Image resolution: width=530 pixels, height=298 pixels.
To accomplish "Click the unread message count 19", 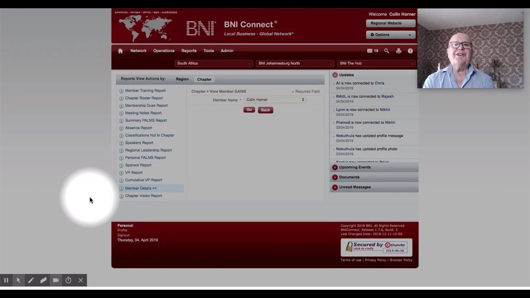I will [x=376, y=51].
